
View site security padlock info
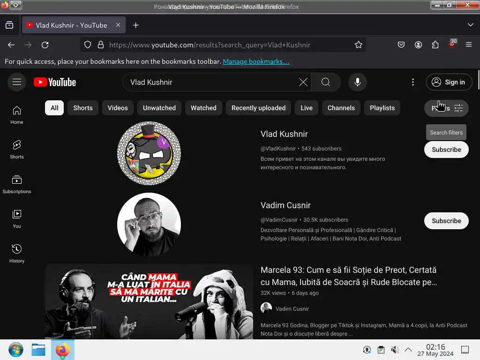(x=100, y=45)
